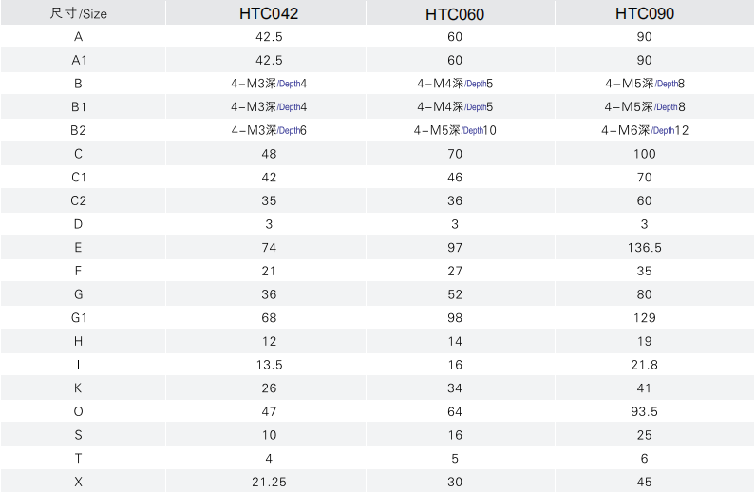Click the 100 value in row C
This screenshot has width=755, height=492.
[645, 154]
